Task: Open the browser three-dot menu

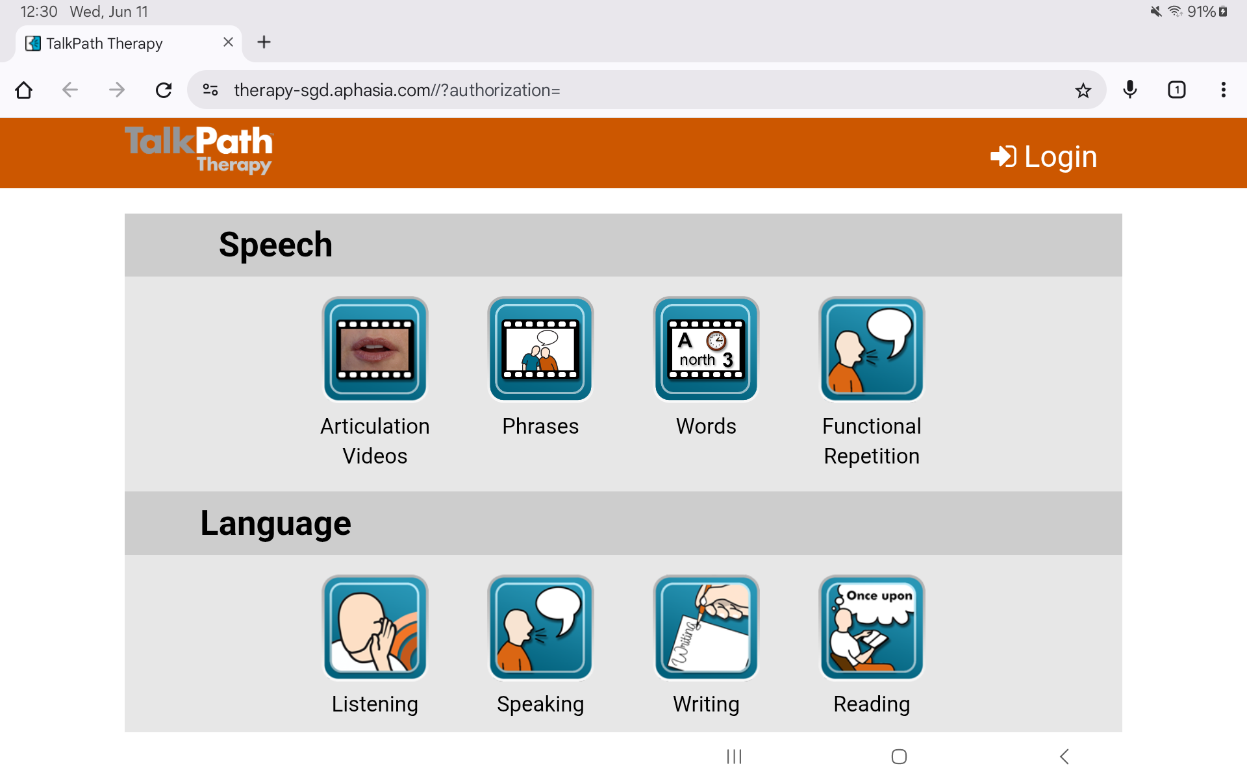Action: click(1223, 90)
